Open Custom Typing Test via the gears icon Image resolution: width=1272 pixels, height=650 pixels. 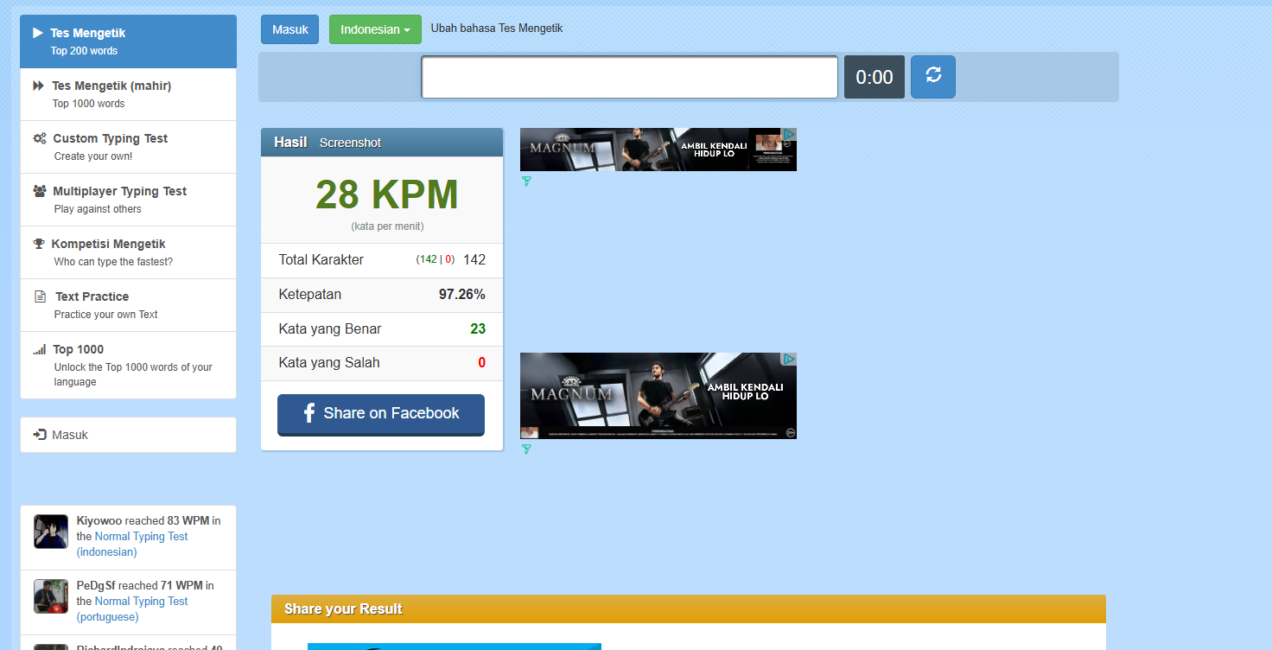click(37, 137)
